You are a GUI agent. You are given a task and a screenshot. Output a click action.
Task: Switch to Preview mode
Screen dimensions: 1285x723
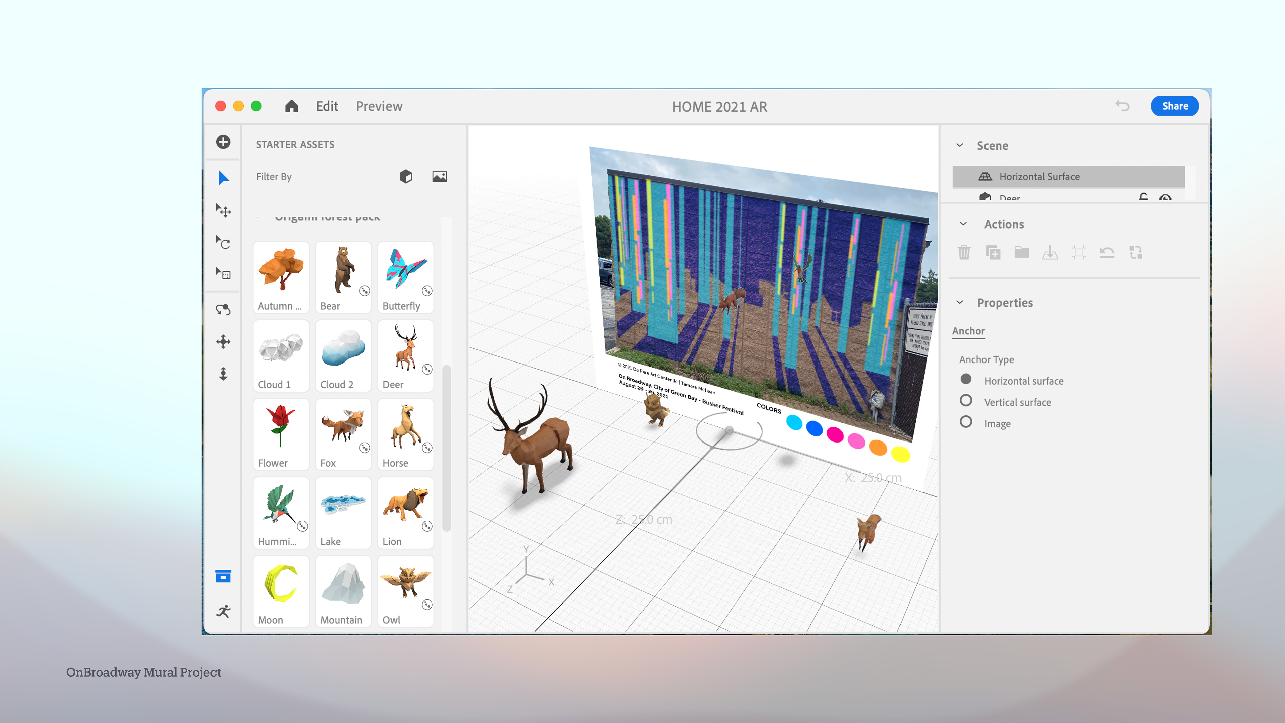coord(378,106)
